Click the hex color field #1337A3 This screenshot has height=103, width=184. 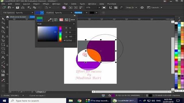click(x=69, y=40)
